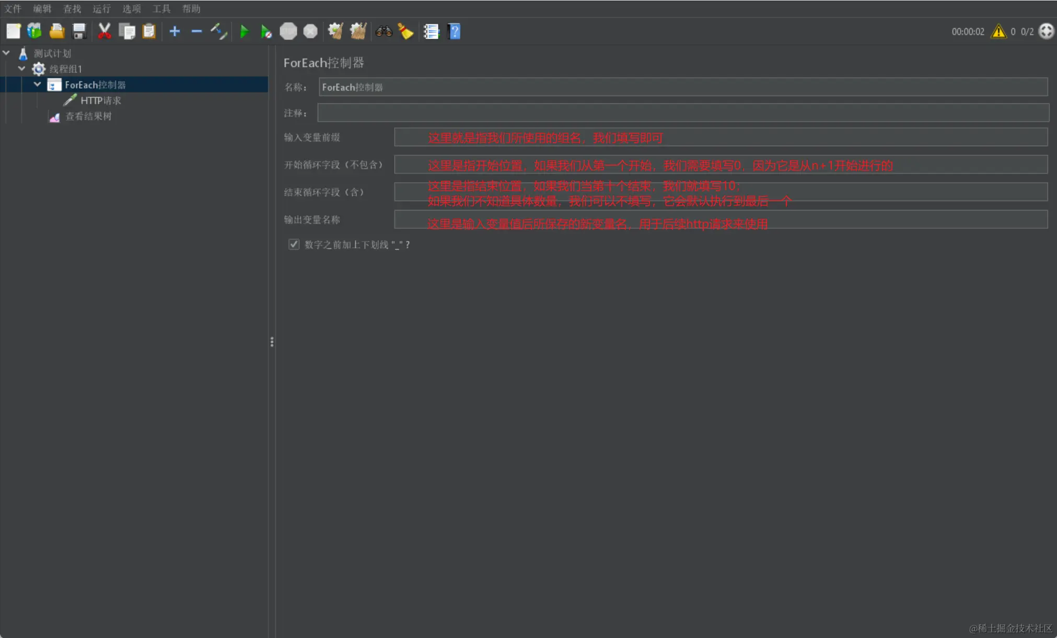The image size is (1057, 638).
Task: Open the 文件 menu
Action: (13, 9)
